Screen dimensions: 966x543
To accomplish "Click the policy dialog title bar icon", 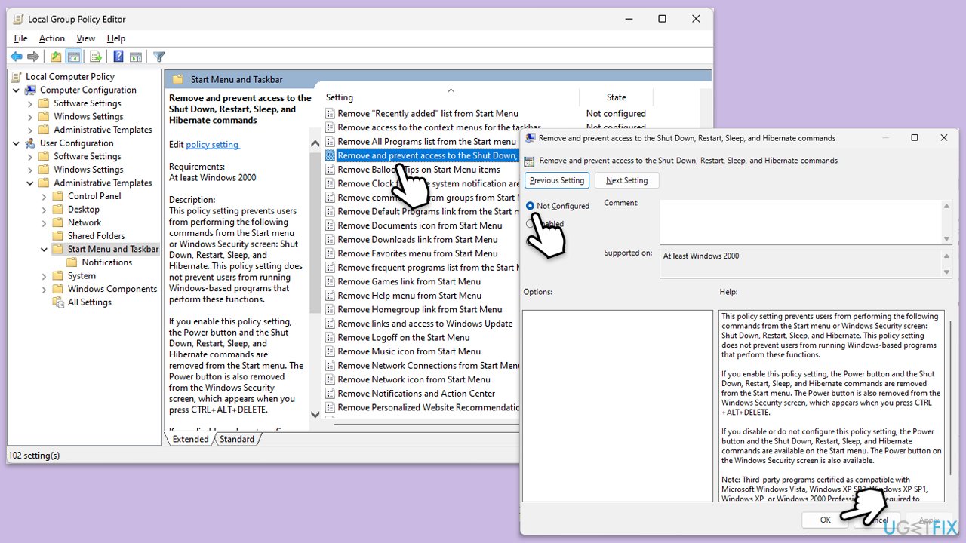I will click(531, 138).
